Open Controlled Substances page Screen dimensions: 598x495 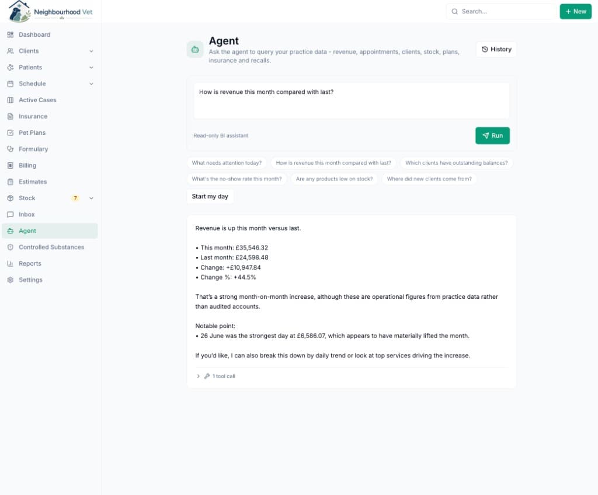click(x=50, y=247)
